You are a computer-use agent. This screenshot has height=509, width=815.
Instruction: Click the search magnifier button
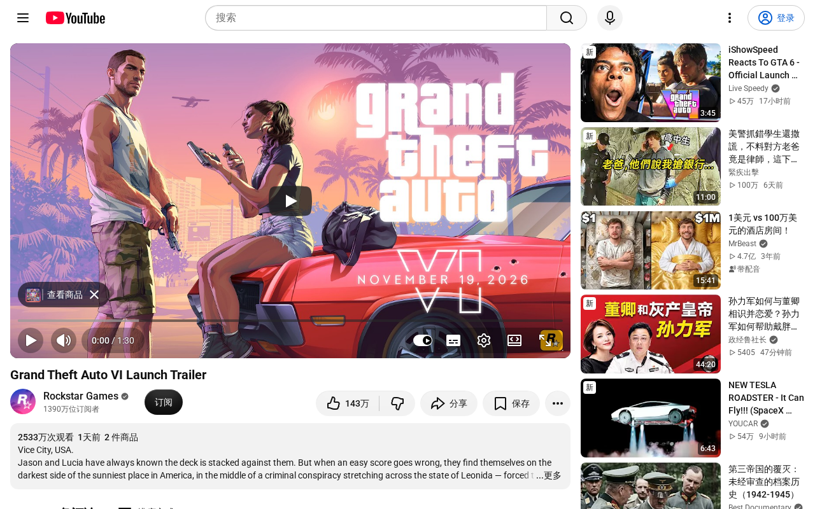pos(567,18)
